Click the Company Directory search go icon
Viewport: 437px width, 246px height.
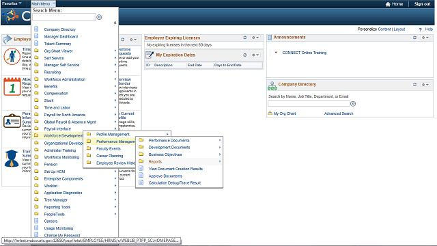[353, 104]
